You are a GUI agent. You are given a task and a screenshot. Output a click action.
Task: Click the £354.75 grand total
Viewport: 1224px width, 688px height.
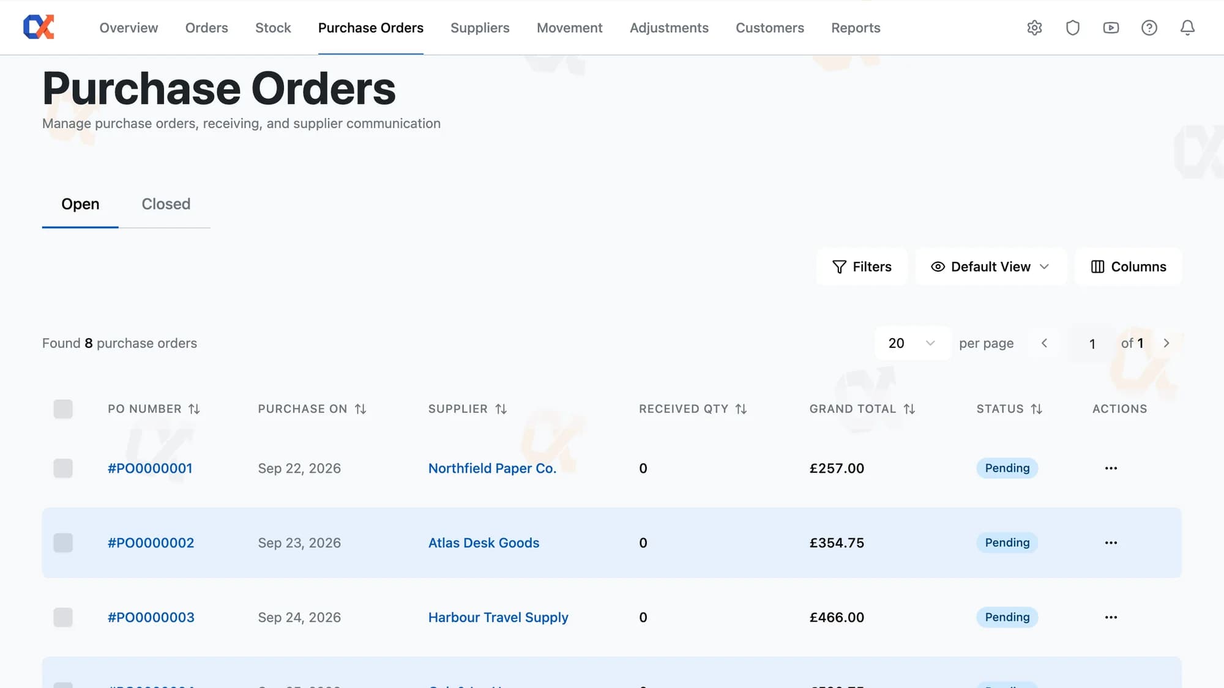pyautogui.click(x=837, y=543)
